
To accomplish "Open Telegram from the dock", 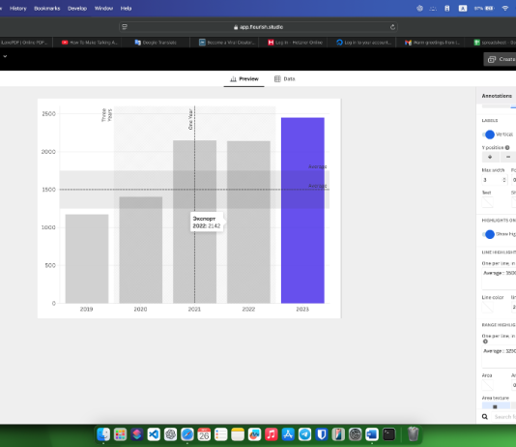I will 304,434.
